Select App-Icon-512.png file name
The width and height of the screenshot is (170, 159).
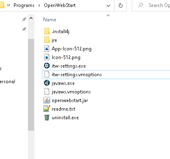pos(71,49)
